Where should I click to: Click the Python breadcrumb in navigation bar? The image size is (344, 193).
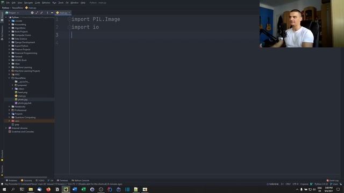pyautogui.click(x=5, y=8)
